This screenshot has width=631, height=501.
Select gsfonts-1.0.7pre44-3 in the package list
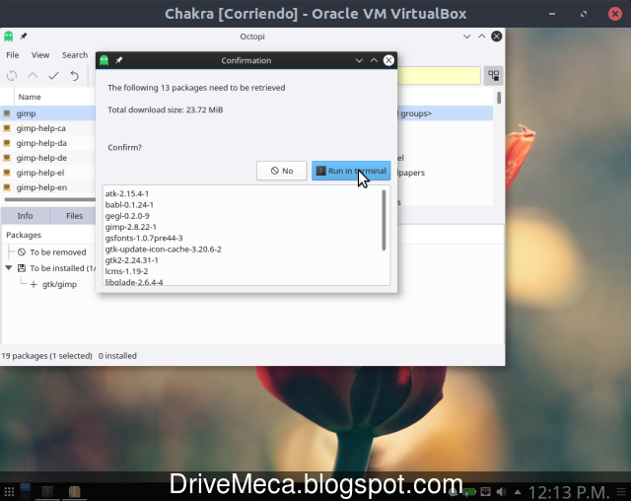point(144,239)
